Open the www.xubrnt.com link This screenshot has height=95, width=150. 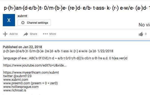[x=16, y=80]
